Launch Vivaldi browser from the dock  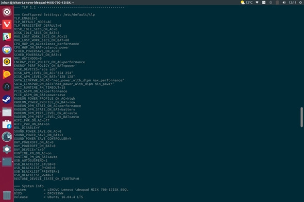[7, 25]
